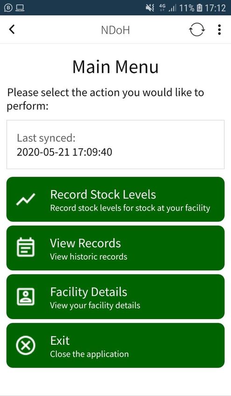Tap the NDoH title in header
Screen dimensions: 231x396
coord(115,30)
